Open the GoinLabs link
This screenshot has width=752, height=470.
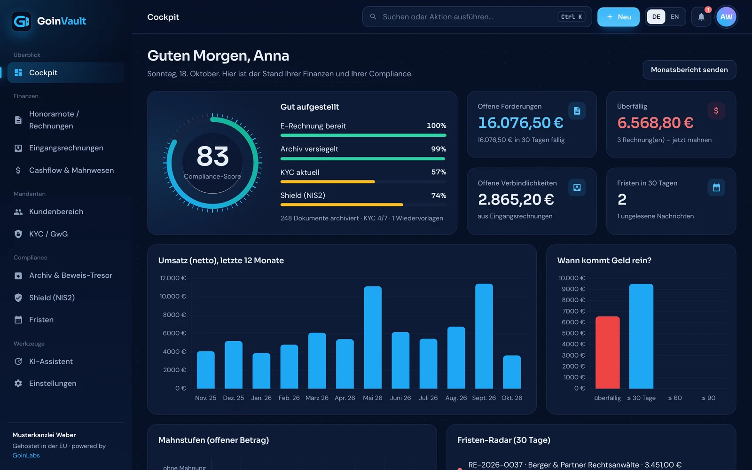click(26, 455)
